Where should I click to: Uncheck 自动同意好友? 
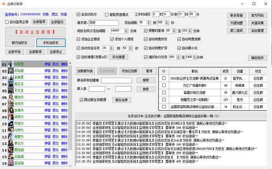[x=146, y=39]
